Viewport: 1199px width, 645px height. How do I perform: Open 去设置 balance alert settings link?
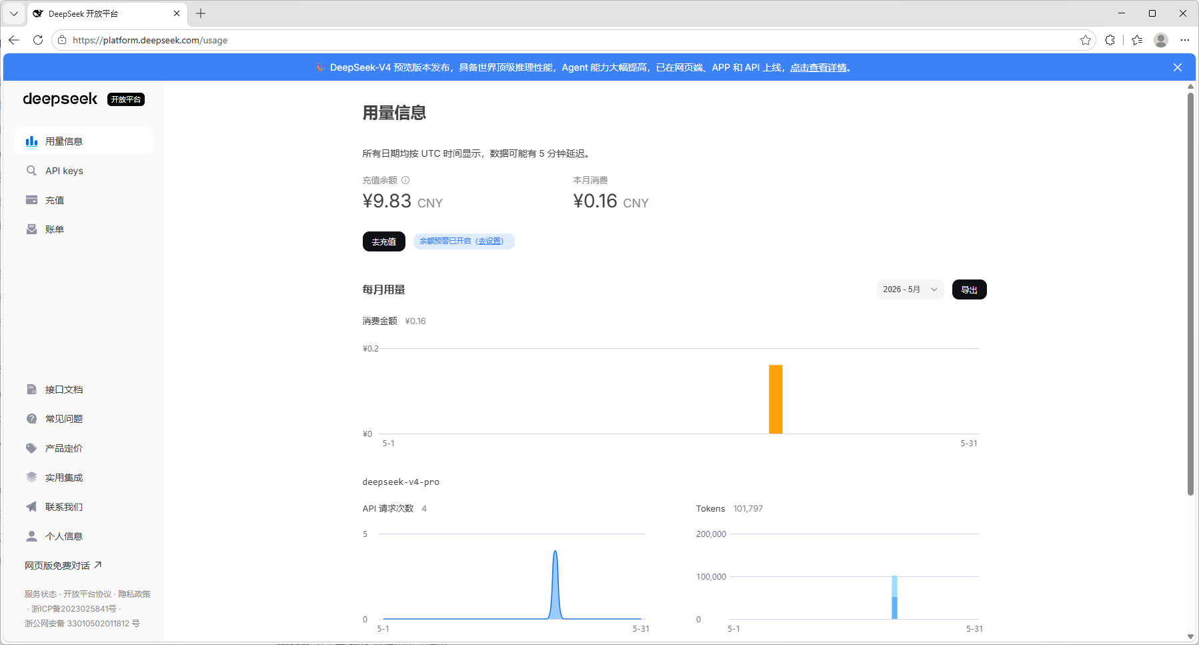(489, 241)
